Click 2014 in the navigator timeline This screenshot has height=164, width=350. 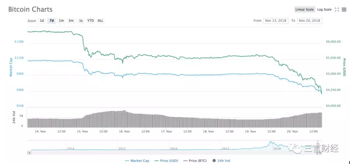pyautogui.click(x=71, y=148)
